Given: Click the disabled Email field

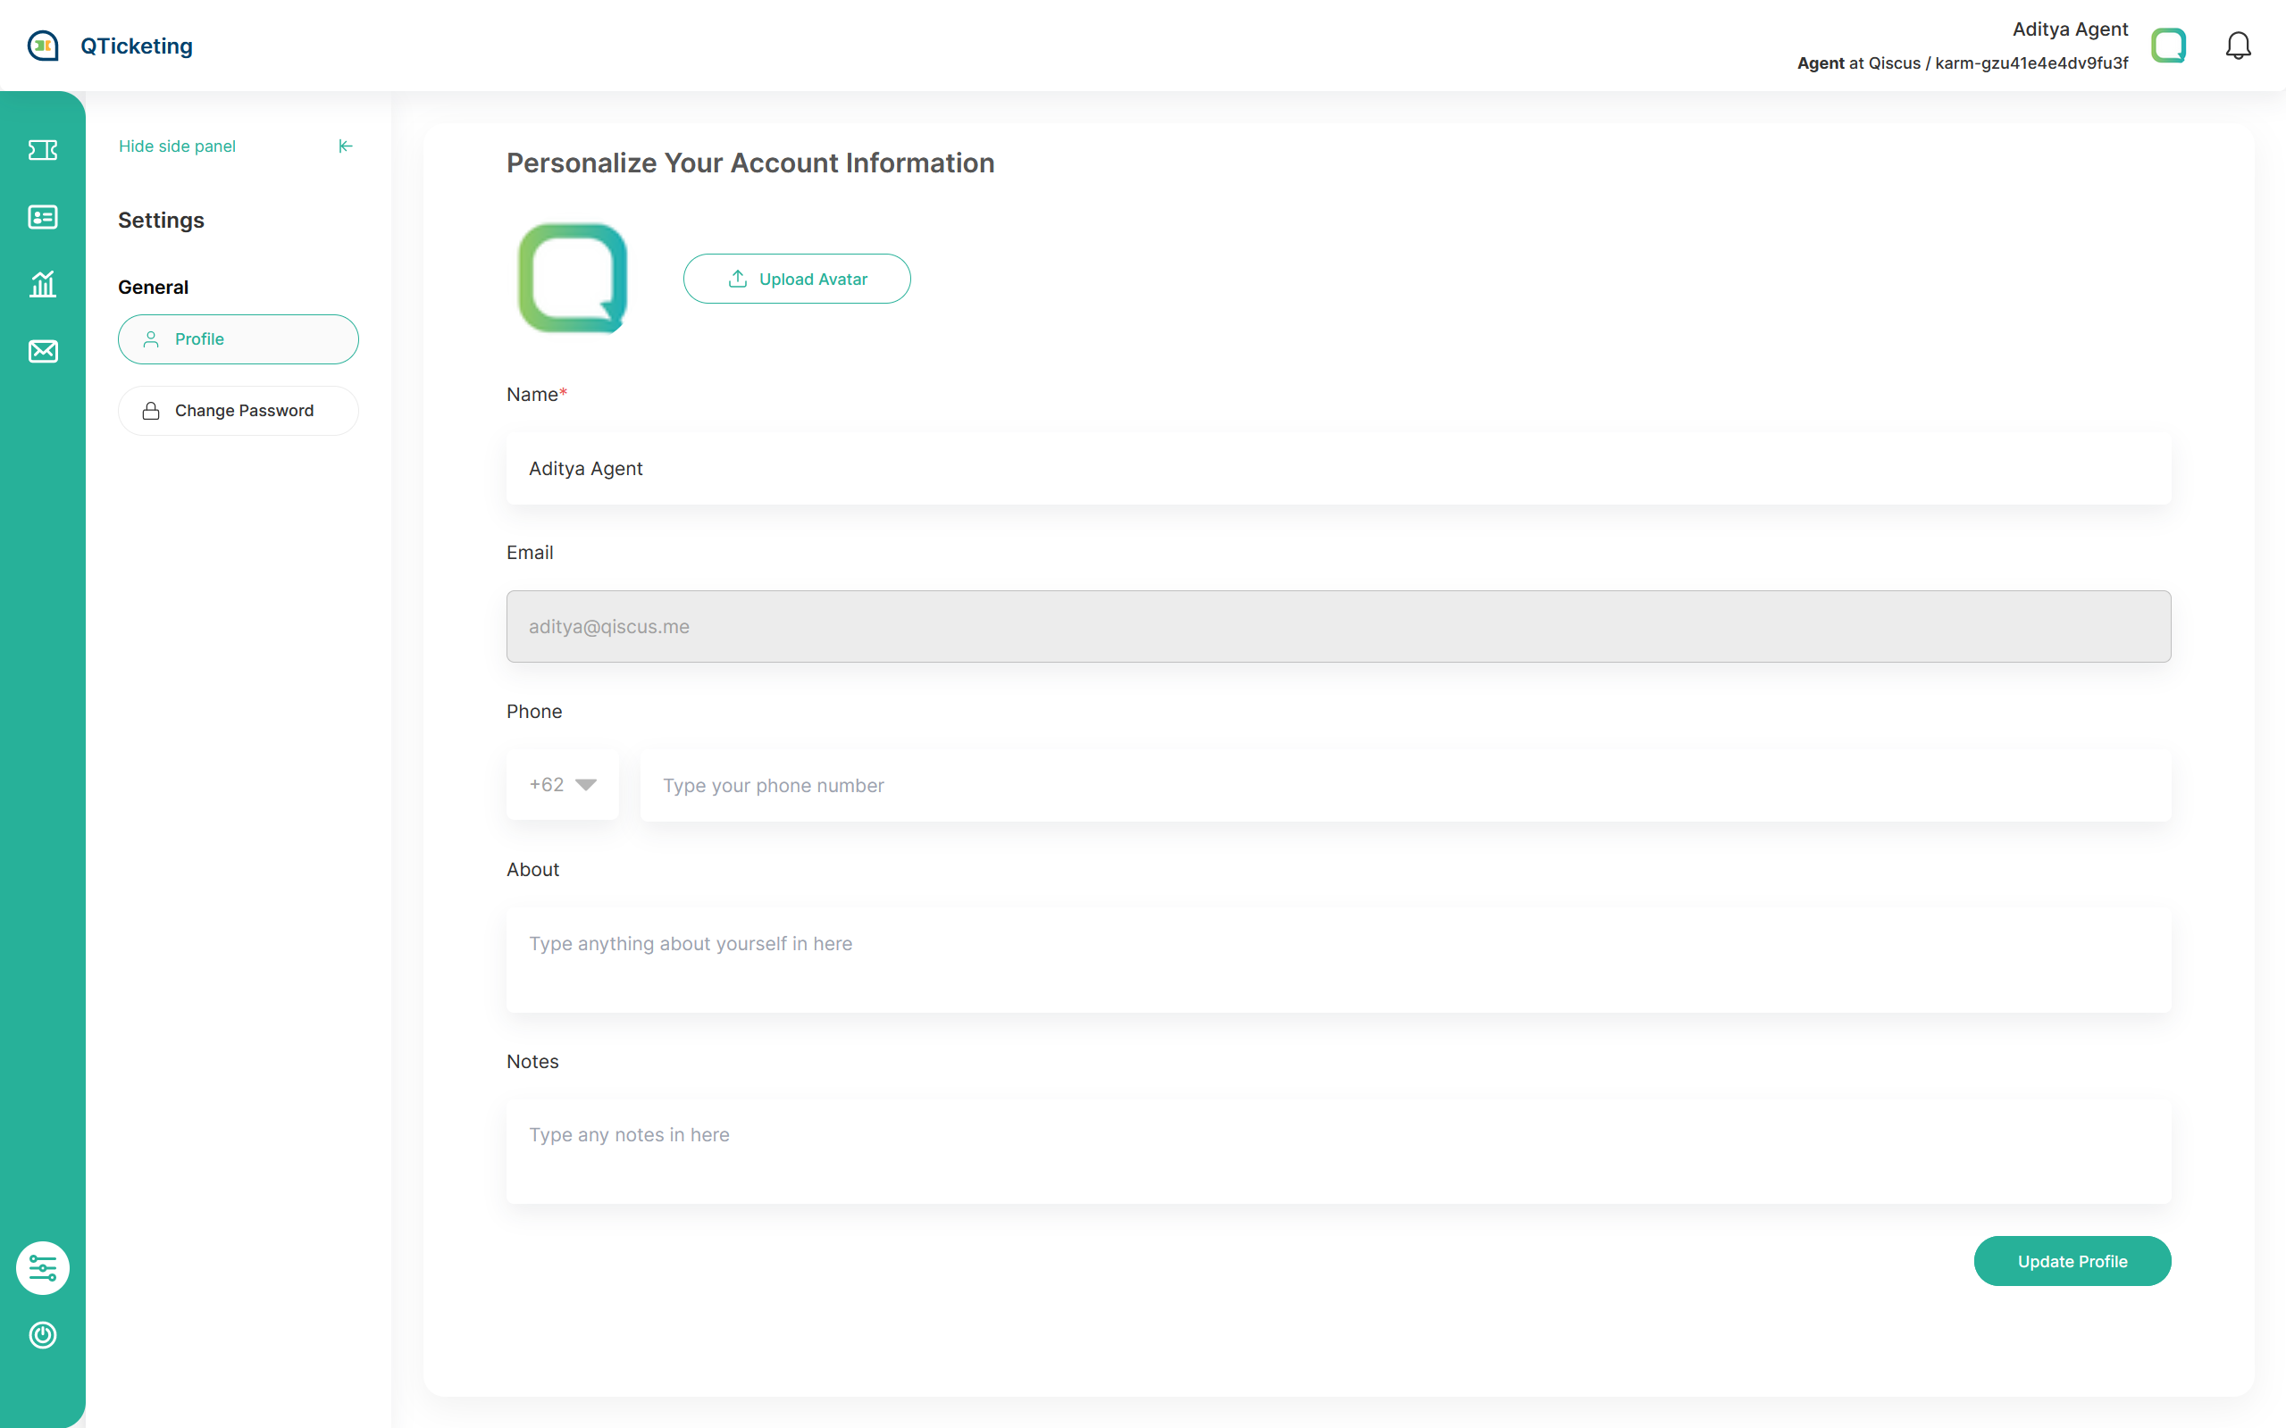Looking at the screenshot, I should [x=1338, y=626].
